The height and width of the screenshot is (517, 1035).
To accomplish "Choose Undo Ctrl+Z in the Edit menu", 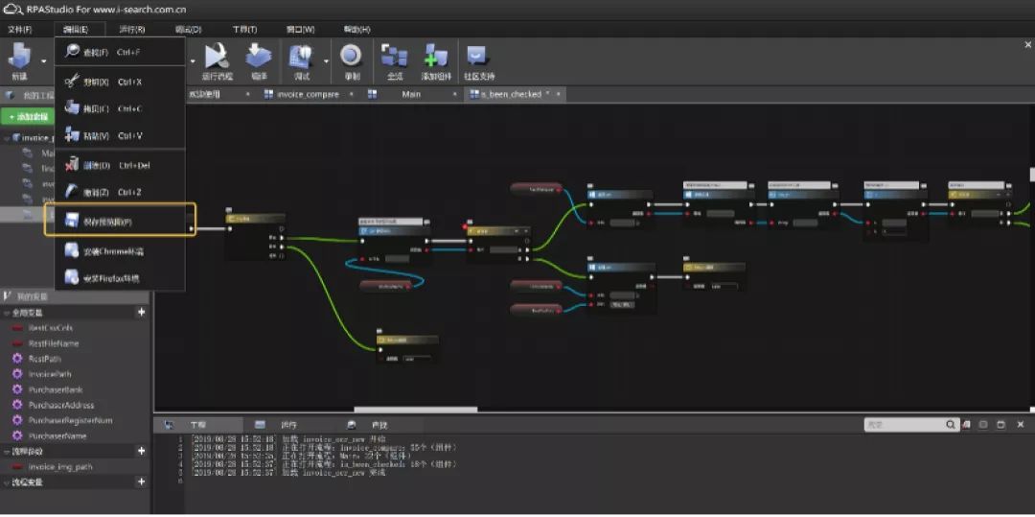I will (120, 192).
